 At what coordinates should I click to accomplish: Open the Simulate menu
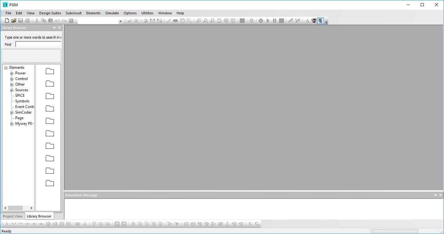(x=112, y=13)
